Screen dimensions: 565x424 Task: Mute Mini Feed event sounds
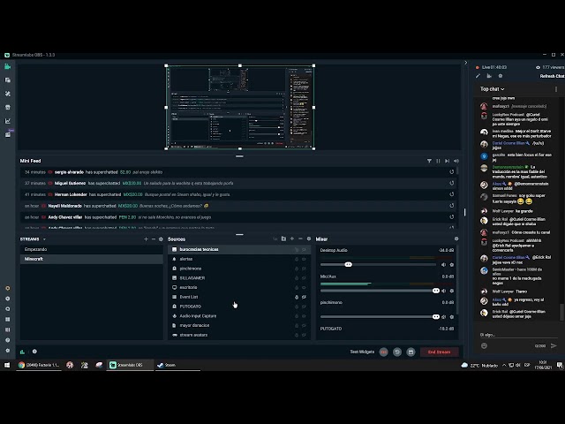456,161
